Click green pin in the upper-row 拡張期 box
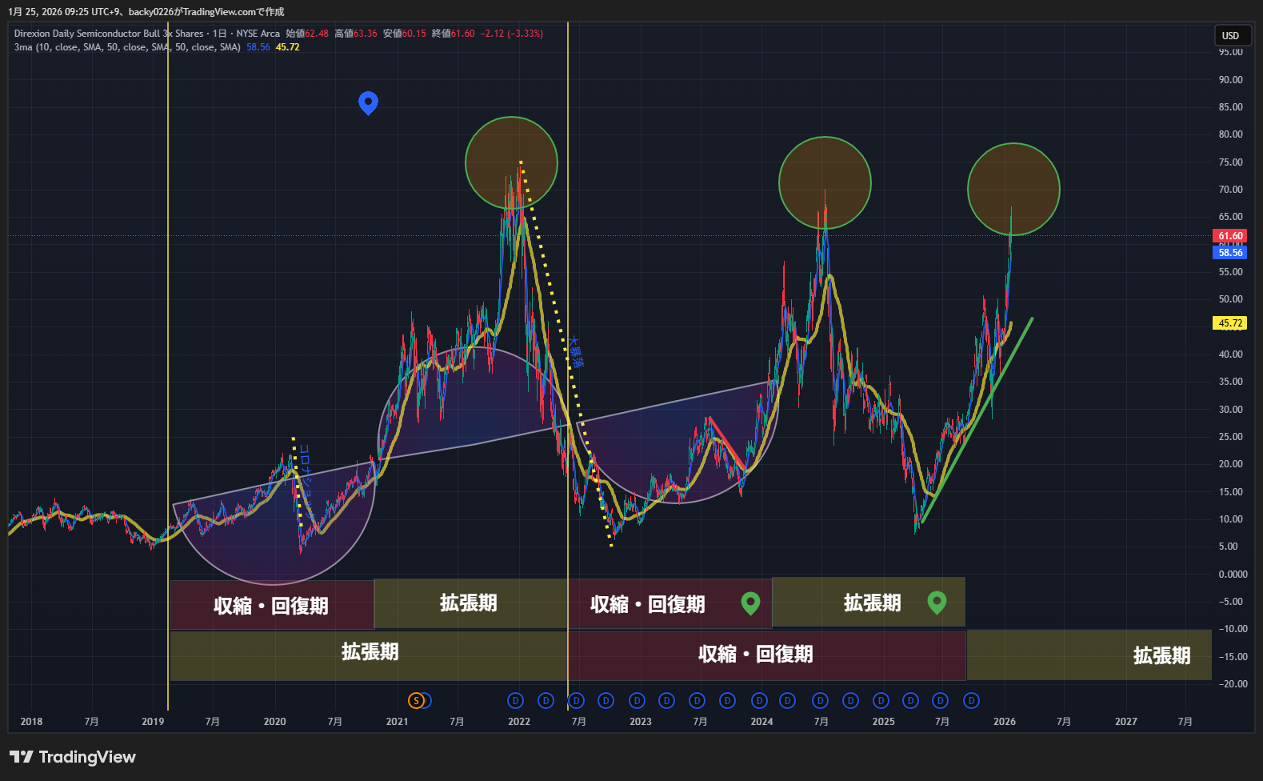The image size is (1263, 781). click(937, 602)
